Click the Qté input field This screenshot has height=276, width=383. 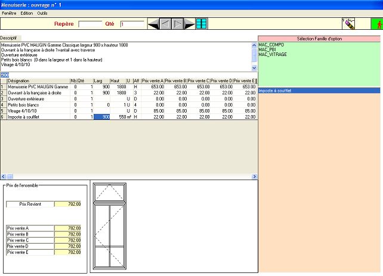point(132,24)
